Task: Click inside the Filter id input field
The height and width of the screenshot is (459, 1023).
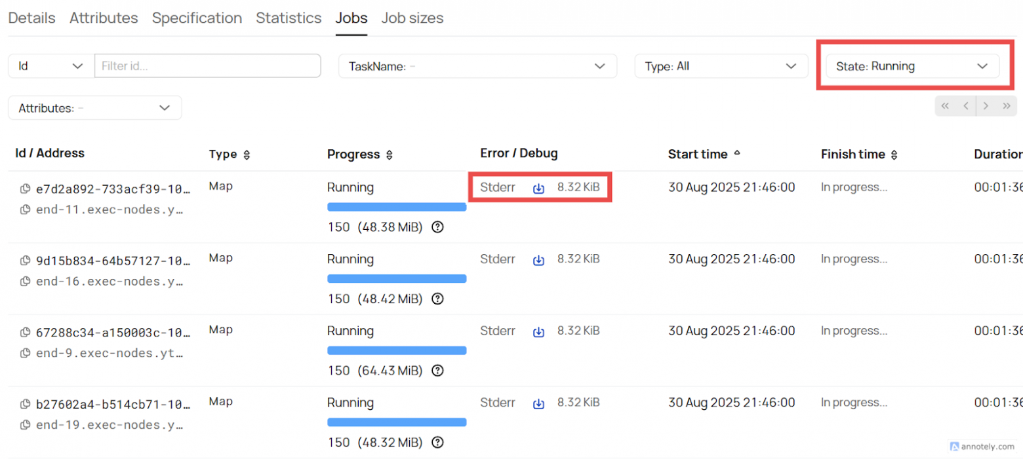Action: [x=207, y=65]
